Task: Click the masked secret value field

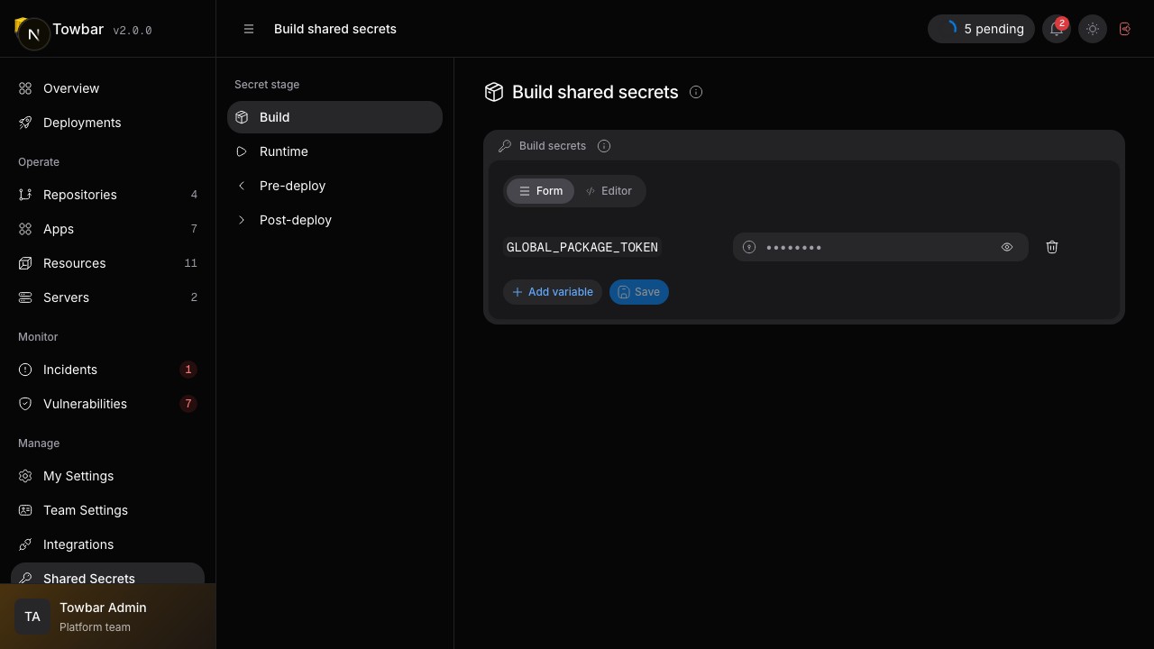Action: point(880,247)
